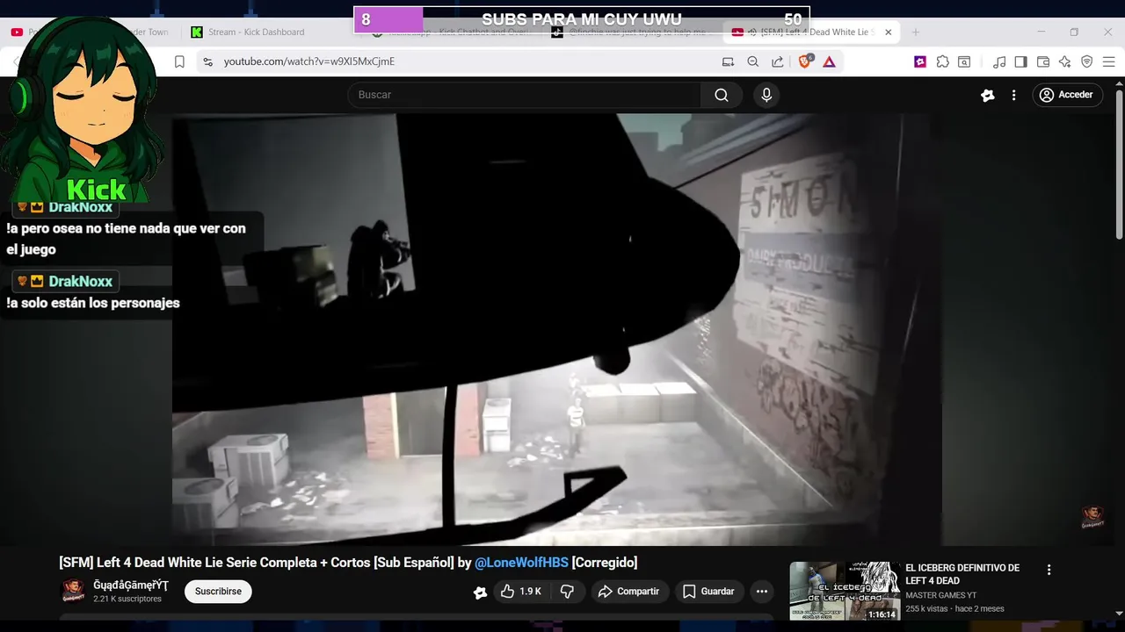Viewport: 1125px width, 632px height.
Task: Click the video player to pause playback
Action: (556, 329)
